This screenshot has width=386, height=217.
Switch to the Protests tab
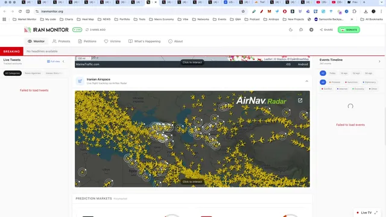(x=62, y=42)
